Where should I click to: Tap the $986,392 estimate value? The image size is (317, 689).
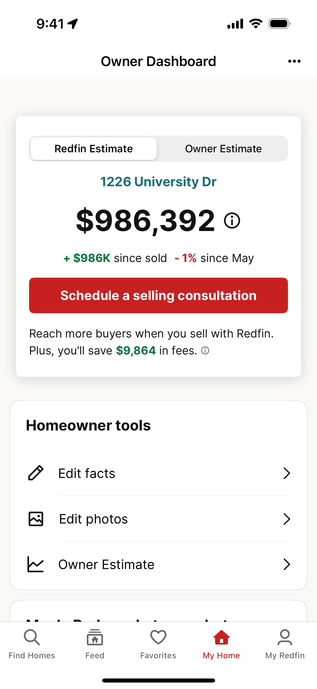tap(146, 221)
